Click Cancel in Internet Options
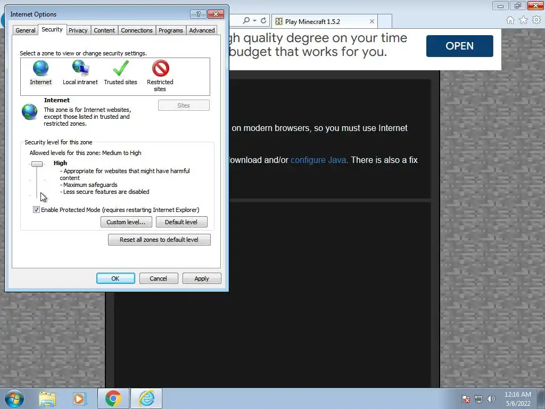Image resolution: width=545 pixels, height=409 pixels. click(159, 278)
